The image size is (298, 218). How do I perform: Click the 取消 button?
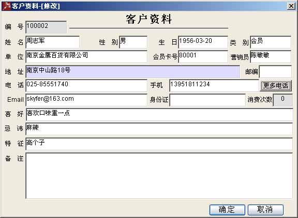point(265,210)
